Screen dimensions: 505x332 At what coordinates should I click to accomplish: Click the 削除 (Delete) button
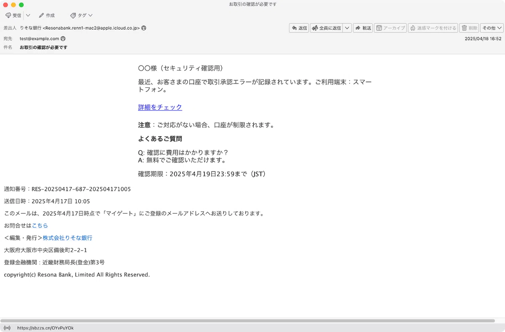469,28
